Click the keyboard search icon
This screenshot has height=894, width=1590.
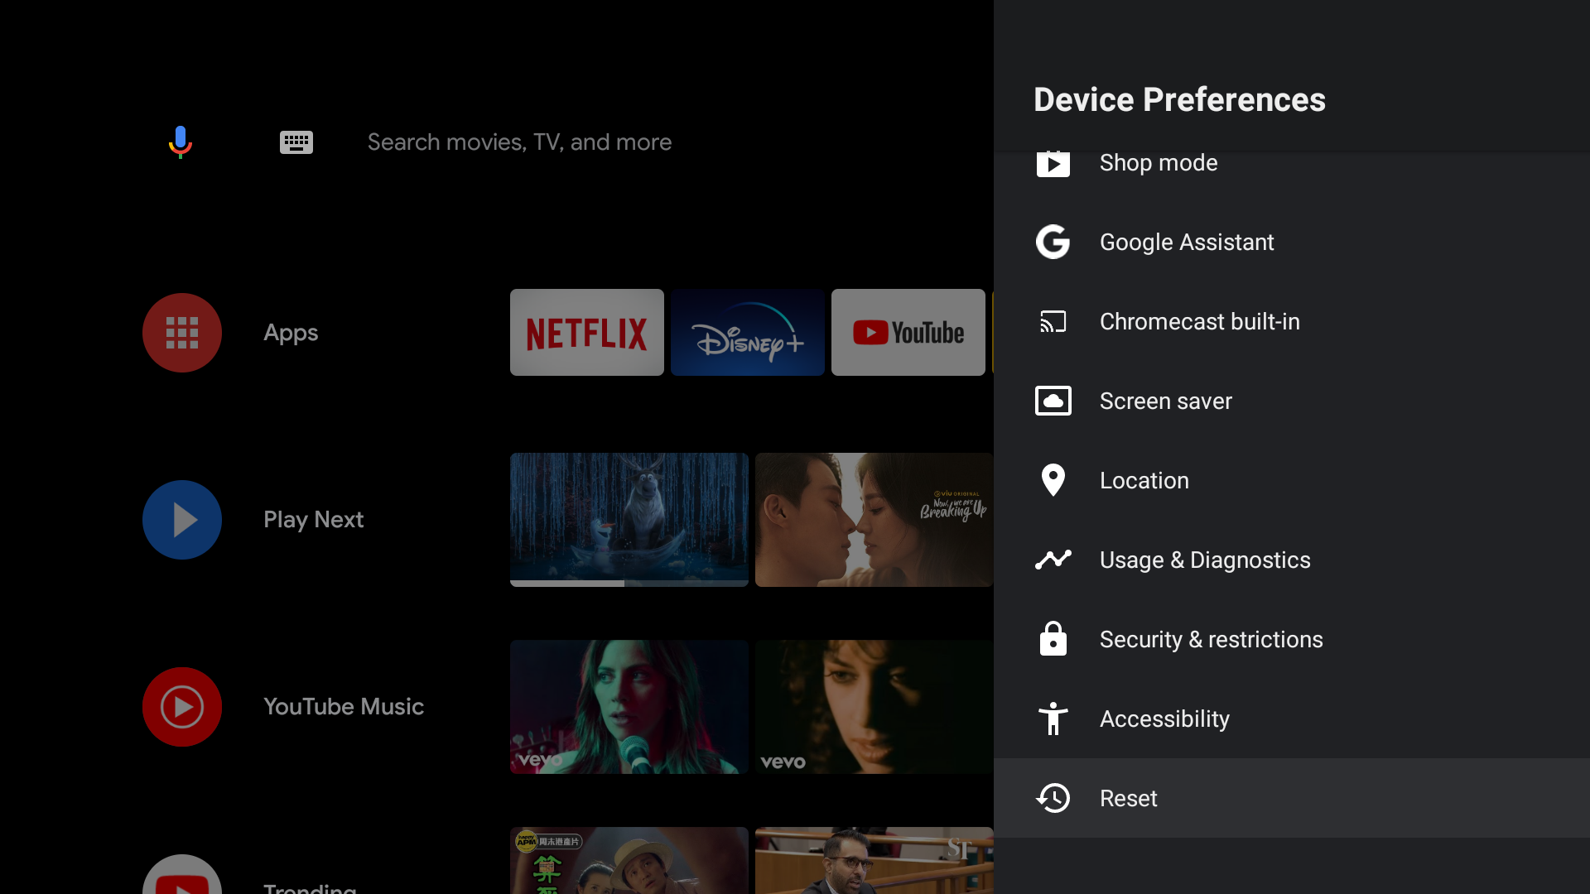click(x=296, y=142)
